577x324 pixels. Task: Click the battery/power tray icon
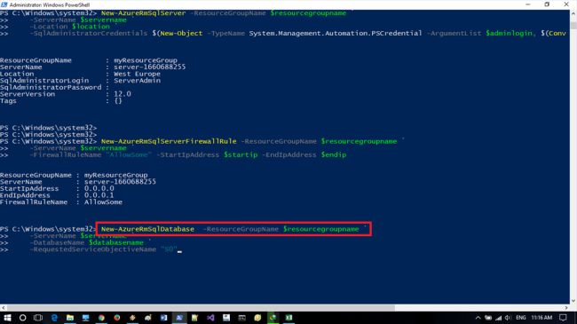coord(488,318)
